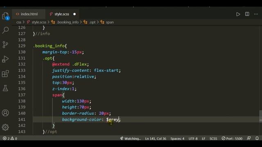Click the //info comment on line 127

[x=43, y=33]
